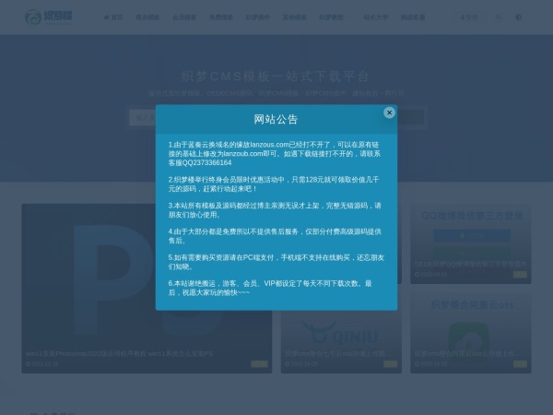Click the 登录 login link
553x415 pixels.
469,18
